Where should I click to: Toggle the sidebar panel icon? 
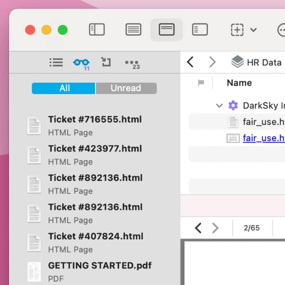point(97,30)
